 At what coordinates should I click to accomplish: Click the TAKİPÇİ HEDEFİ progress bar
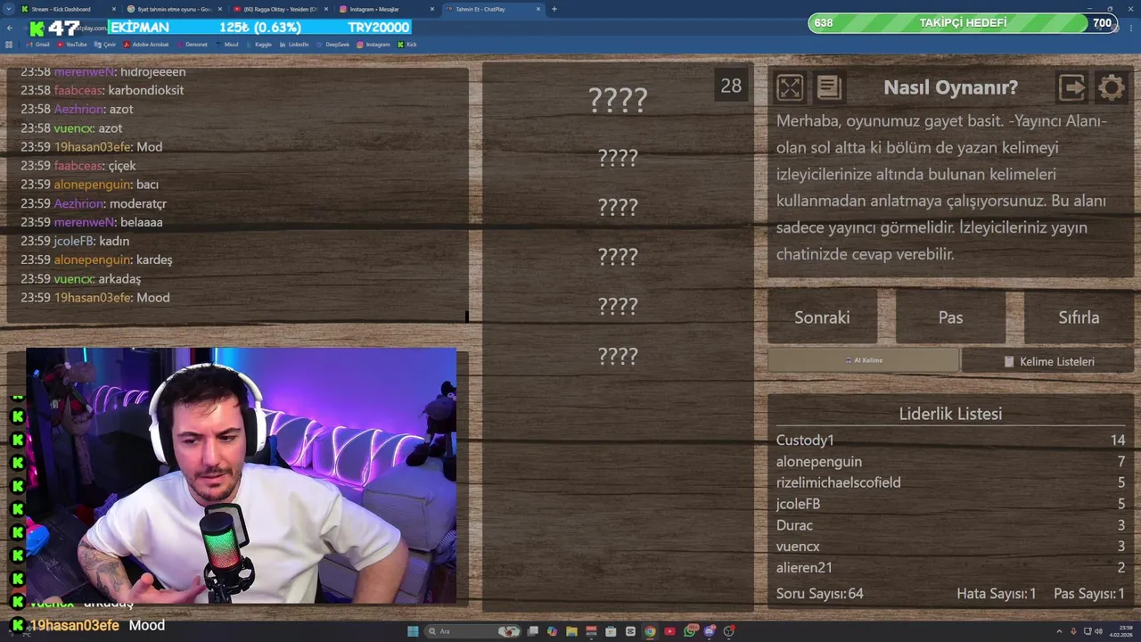pos(963,23)
